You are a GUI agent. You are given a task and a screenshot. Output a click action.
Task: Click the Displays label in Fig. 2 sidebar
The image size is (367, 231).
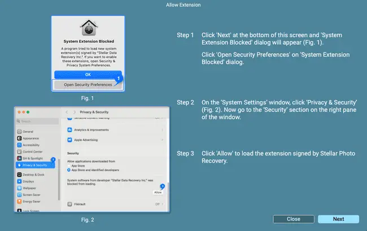(x=28, y=181)
